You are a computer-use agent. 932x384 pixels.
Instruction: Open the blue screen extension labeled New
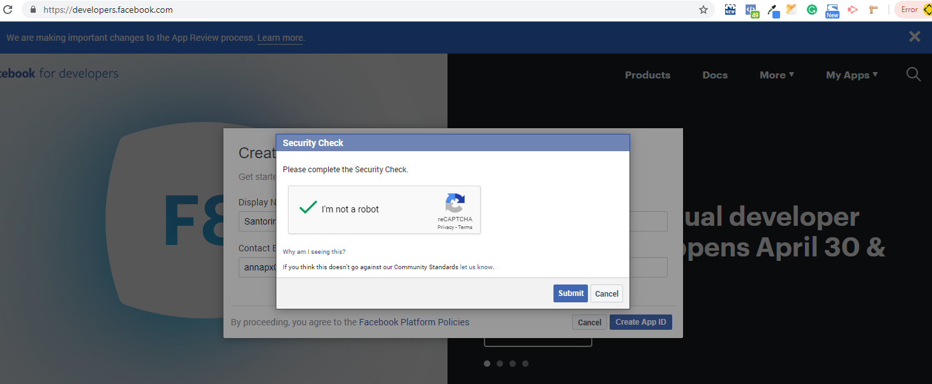click(832, 11)
